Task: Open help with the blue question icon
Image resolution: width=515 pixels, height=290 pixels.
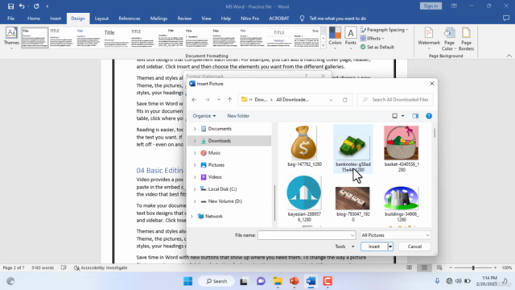Action: [429, 116]
